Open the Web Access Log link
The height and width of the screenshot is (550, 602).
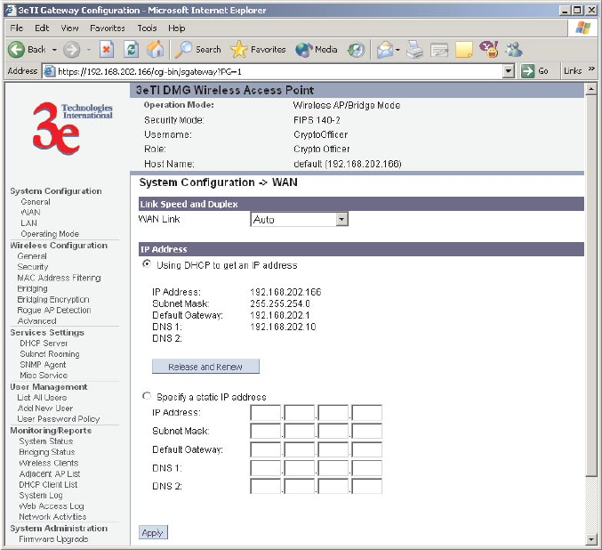coord(51,506)
